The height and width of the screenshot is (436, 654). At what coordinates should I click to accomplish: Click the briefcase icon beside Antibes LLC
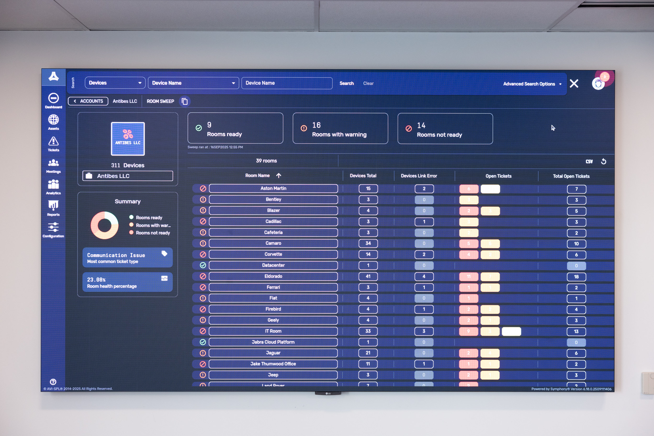tap(89, 176)
